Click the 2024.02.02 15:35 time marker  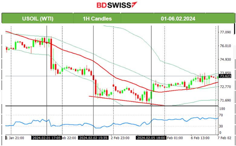pos(93,138)
